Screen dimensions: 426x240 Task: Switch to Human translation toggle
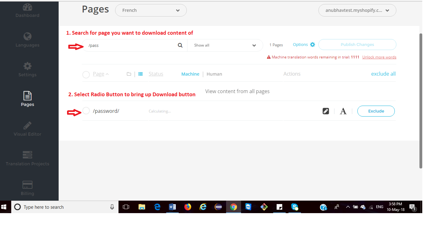214,74
